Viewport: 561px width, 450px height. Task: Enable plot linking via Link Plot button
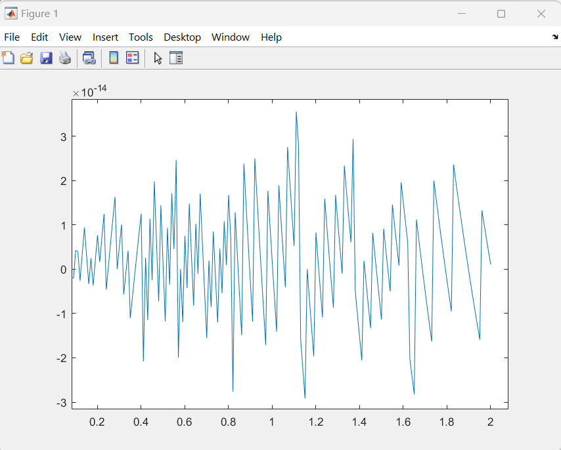(89, 58)
